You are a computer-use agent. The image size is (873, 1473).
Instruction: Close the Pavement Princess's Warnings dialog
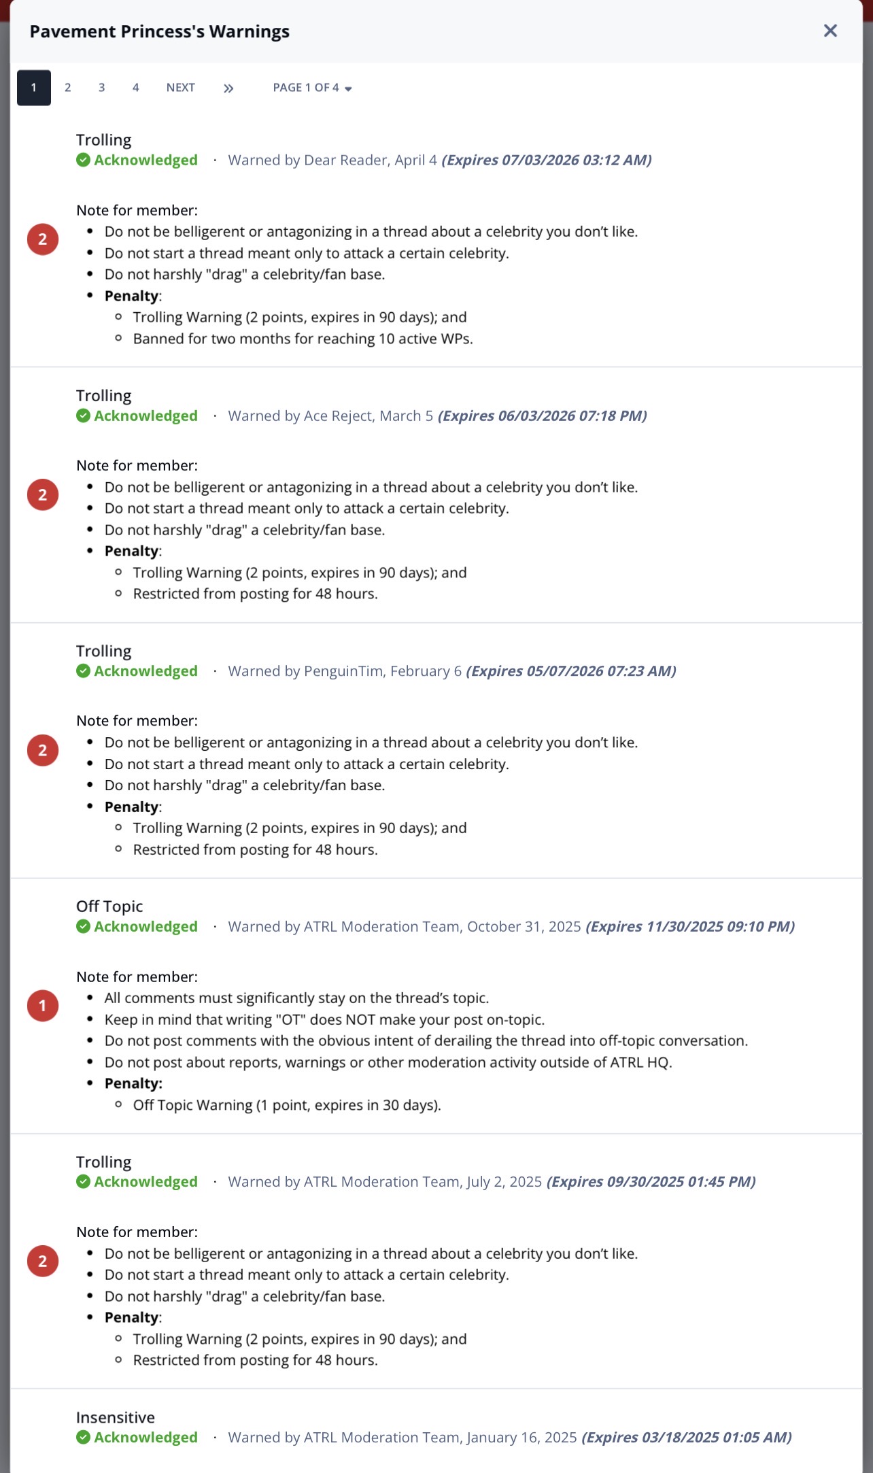tap(830, 31)
